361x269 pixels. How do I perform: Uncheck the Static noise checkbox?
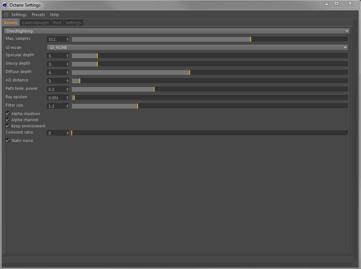click(x=8, y=140)
